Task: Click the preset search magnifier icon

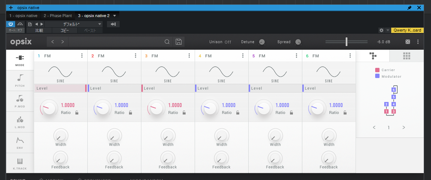Action: [x=167, y=42]
